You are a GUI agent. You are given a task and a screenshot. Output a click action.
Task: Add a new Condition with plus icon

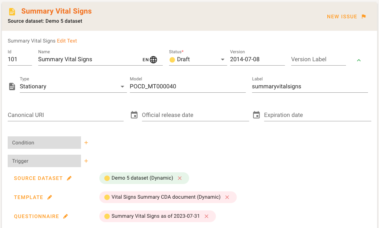(x=86, y=143)
